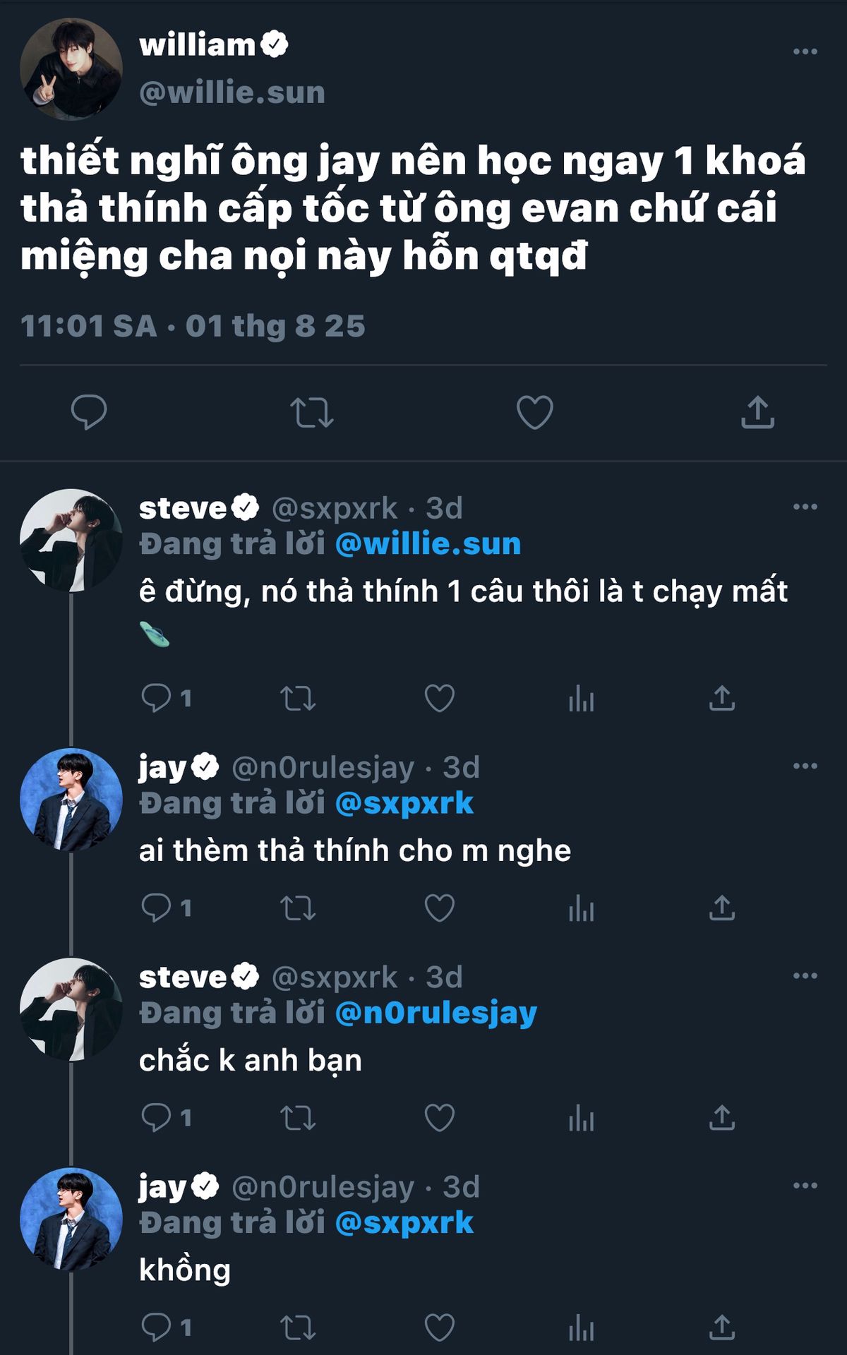Like jay's 'ai thèm thả thính' reply

[439, 908]
